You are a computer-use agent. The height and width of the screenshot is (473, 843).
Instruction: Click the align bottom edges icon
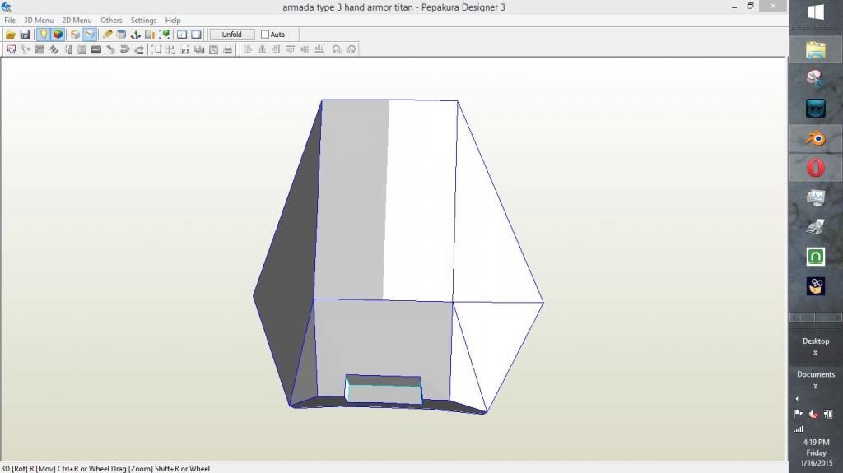click(319, 49)
